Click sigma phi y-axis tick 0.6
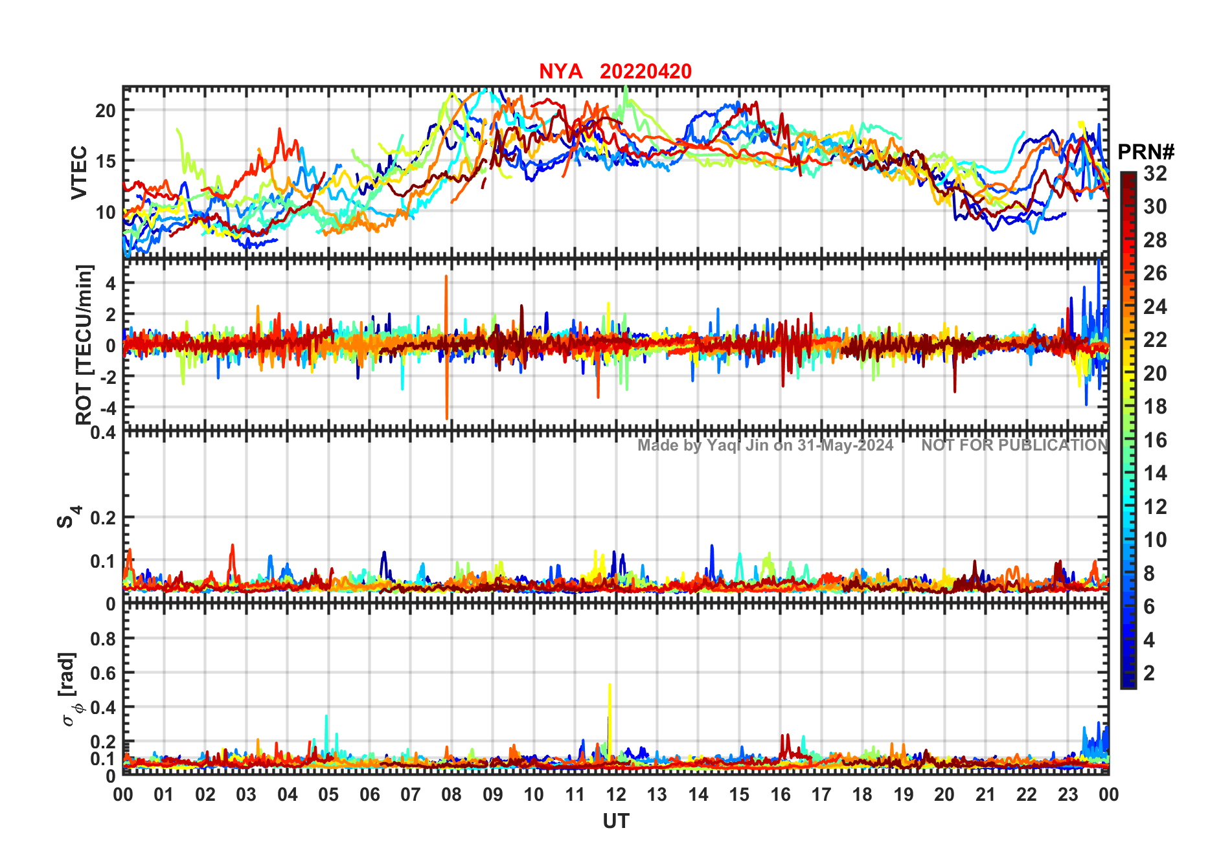 click(103, 673)
